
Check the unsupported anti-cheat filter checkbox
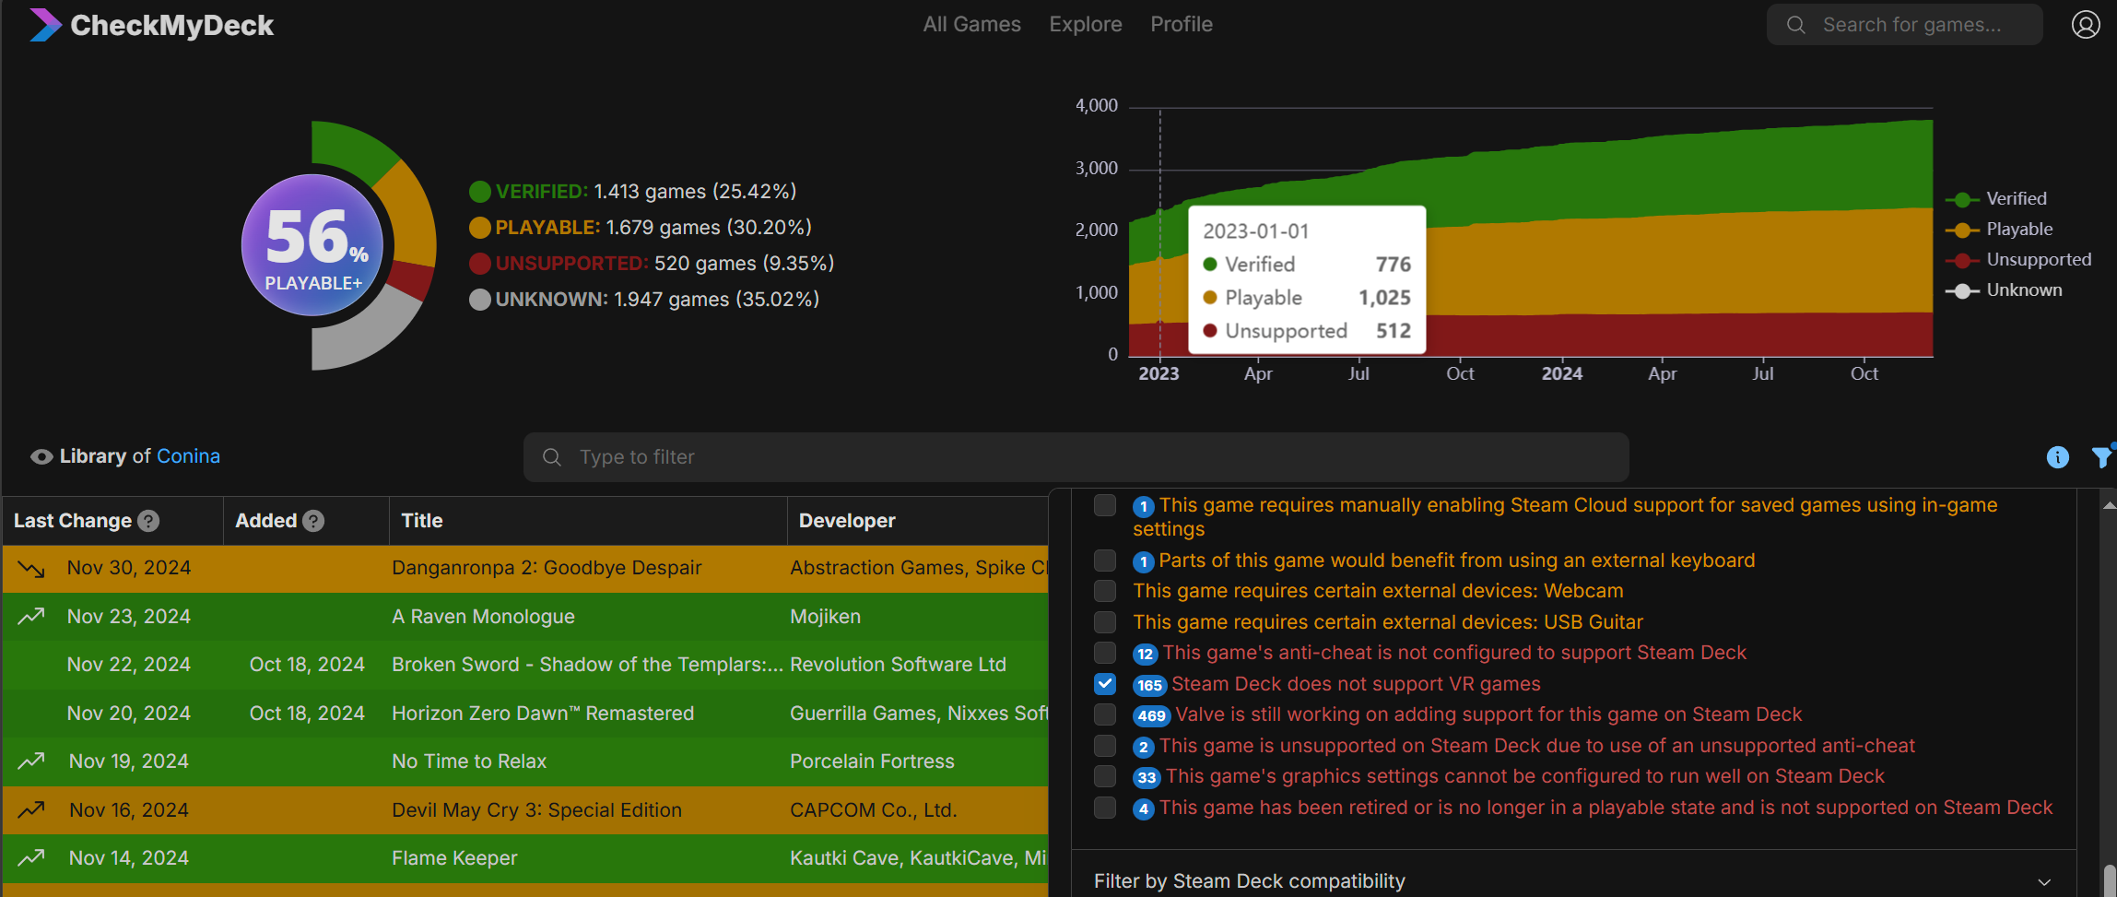coord(1105,746)
